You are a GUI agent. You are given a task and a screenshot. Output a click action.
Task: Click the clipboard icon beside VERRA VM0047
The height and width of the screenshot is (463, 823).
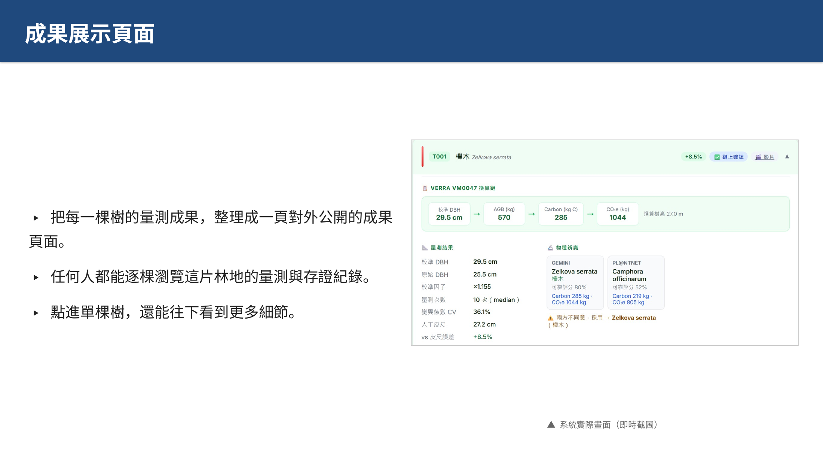click(x=425, y=188)
